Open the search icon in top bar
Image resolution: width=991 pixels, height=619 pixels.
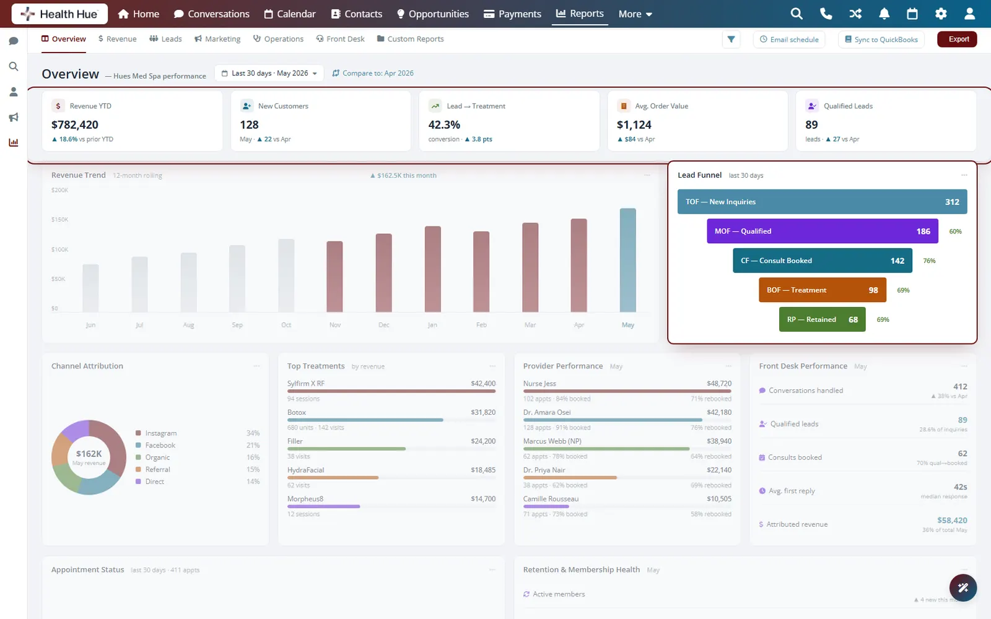tap(797, 14)
